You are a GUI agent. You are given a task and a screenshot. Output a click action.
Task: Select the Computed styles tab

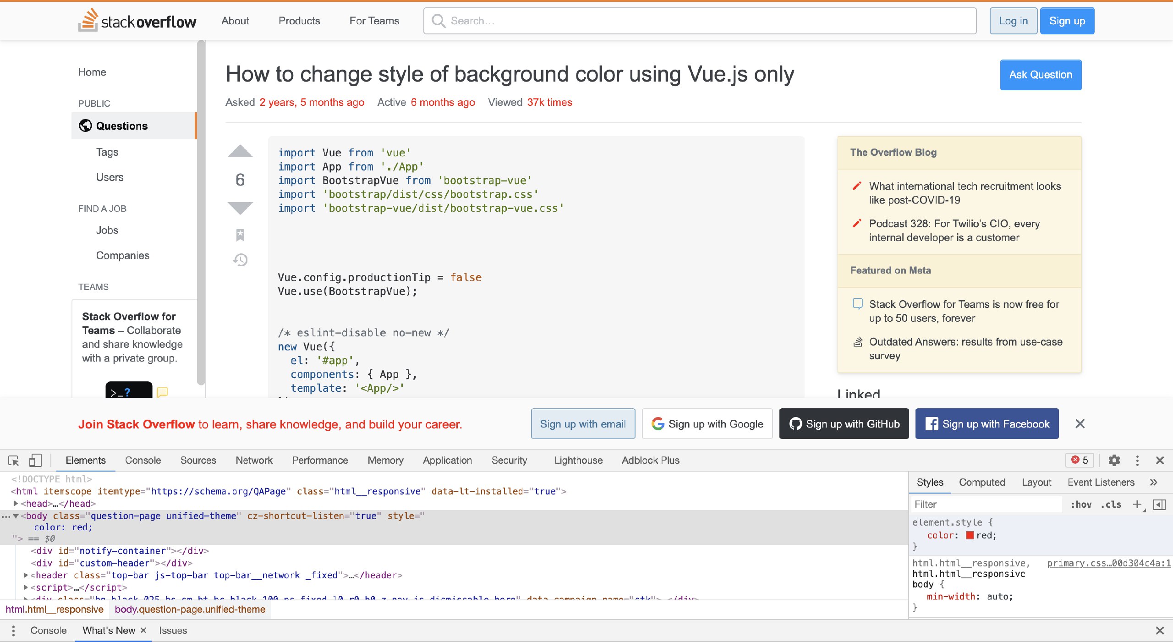tap(982, 482)
